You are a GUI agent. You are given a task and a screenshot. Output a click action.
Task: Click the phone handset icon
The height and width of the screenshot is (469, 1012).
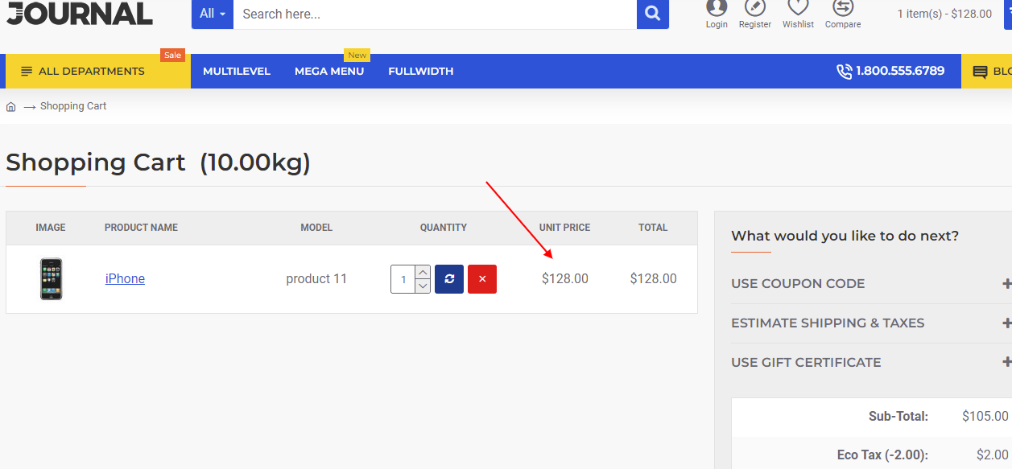pyautogui.click(x=844, y=72)
